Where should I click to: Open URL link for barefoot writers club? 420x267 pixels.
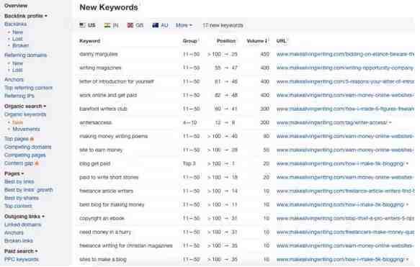[x=345, y=109]
